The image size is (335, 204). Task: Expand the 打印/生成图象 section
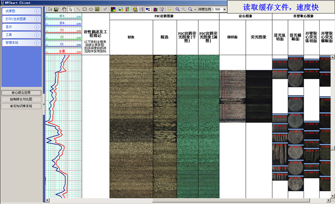click(x=36, y=19)
